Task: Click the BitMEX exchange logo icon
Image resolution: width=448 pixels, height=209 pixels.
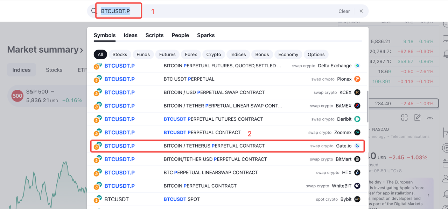Action: pos(357,106)
